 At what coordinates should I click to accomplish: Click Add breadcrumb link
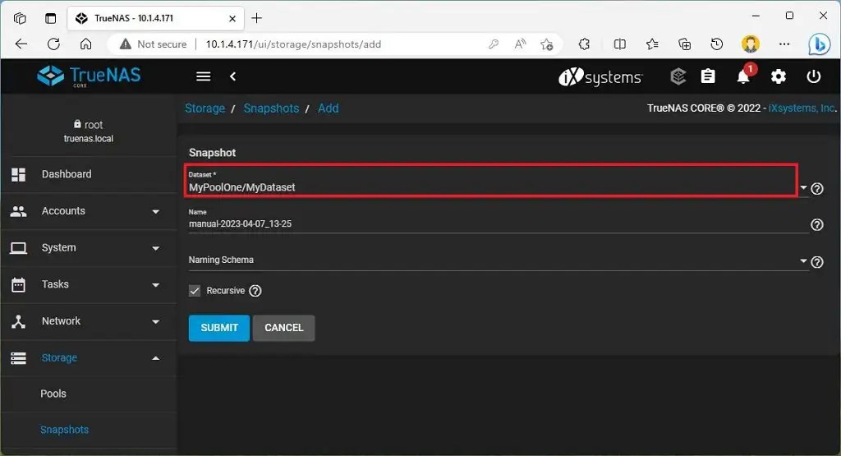pos(329,108)
